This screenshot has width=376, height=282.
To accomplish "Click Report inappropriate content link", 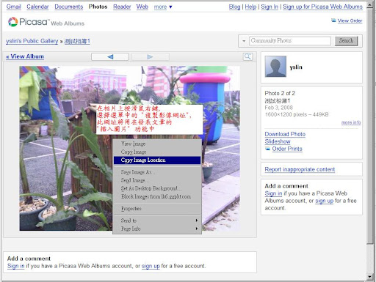I will coord(300,169).
